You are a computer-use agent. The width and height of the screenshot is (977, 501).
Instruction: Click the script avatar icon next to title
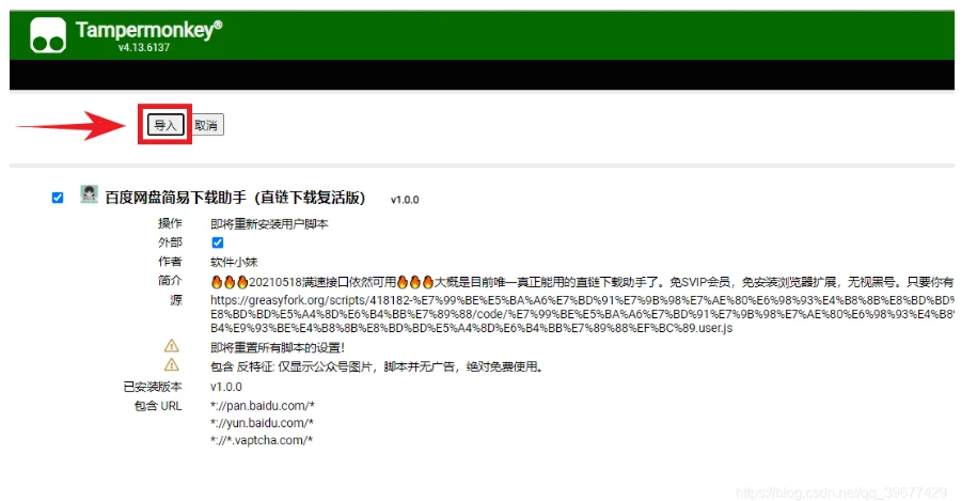tap(89, 194)
